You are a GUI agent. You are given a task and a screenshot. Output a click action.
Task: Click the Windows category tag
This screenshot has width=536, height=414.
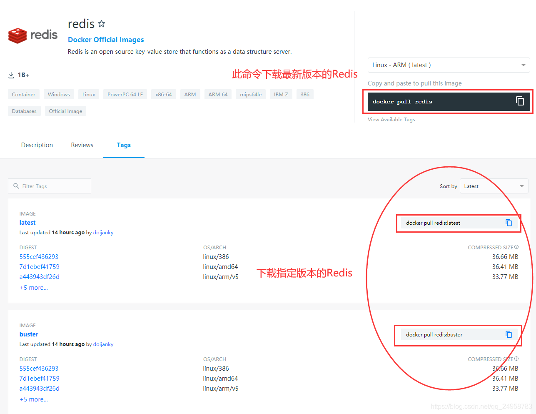click(x=59, y=94)
